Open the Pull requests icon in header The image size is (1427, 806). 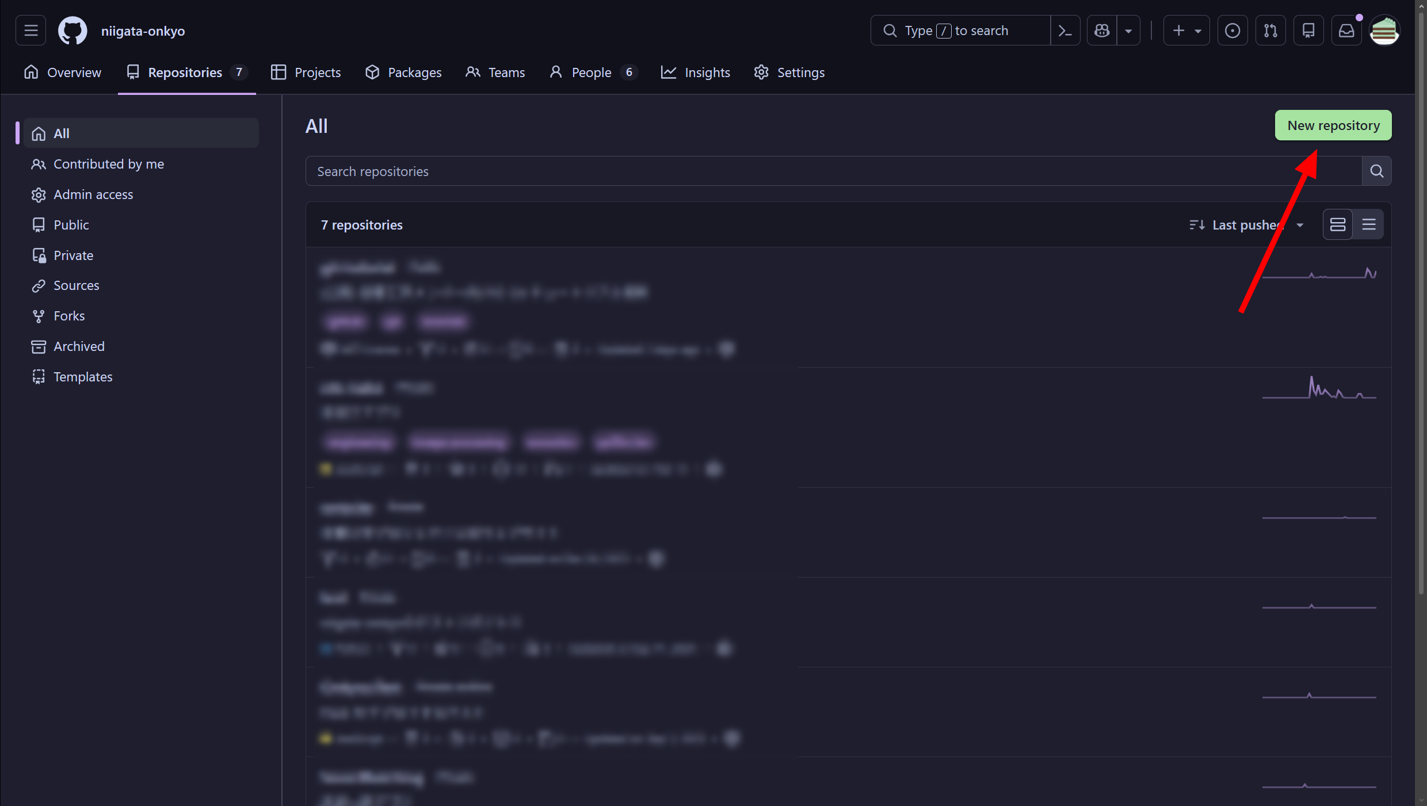click(1270, 30)
